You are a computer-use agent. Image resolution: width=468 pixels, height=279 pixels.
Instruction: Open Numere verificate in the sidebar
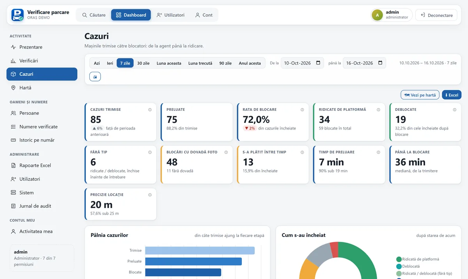click(42, 127)
